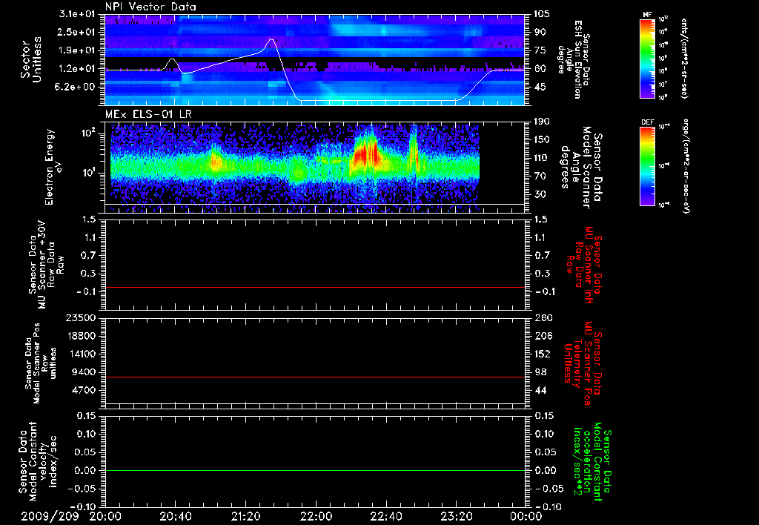This screenshot has width=759, height=525.
Task: Click the "190" scanner angle tick label
Action: click(542, 122)
